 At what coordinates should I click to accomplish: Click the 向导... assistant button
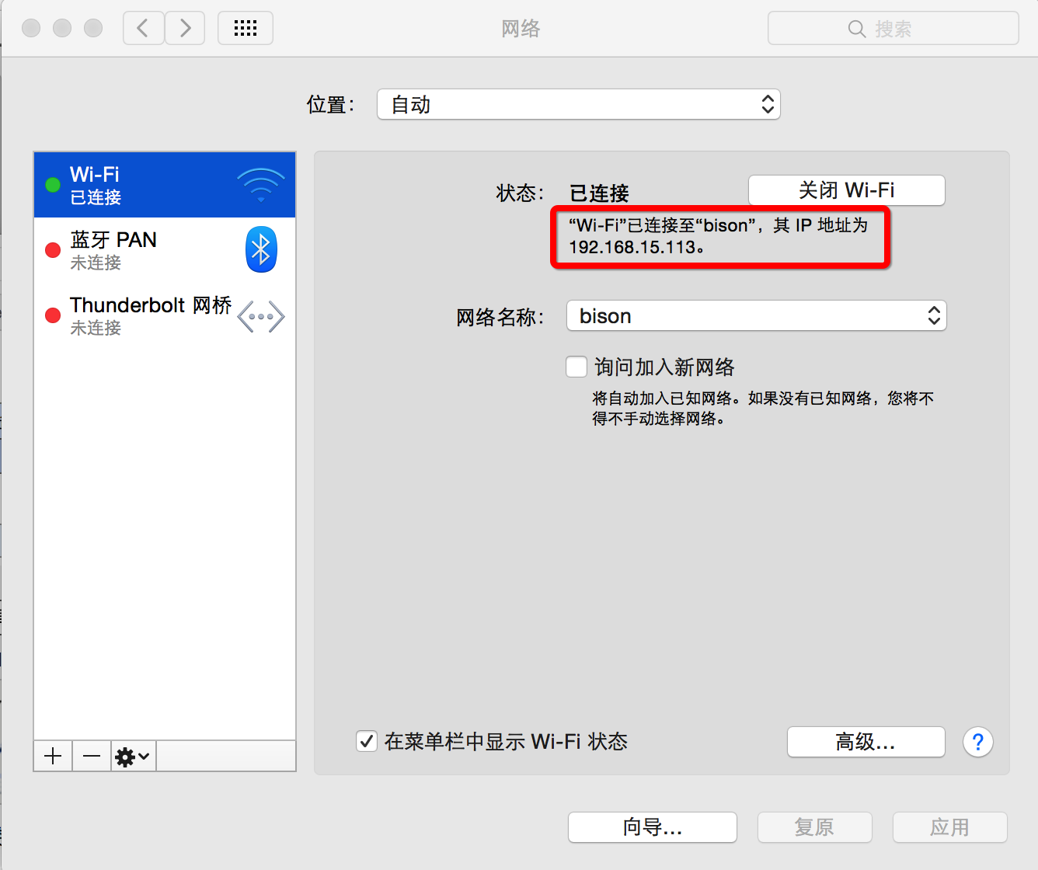[653, 827]
